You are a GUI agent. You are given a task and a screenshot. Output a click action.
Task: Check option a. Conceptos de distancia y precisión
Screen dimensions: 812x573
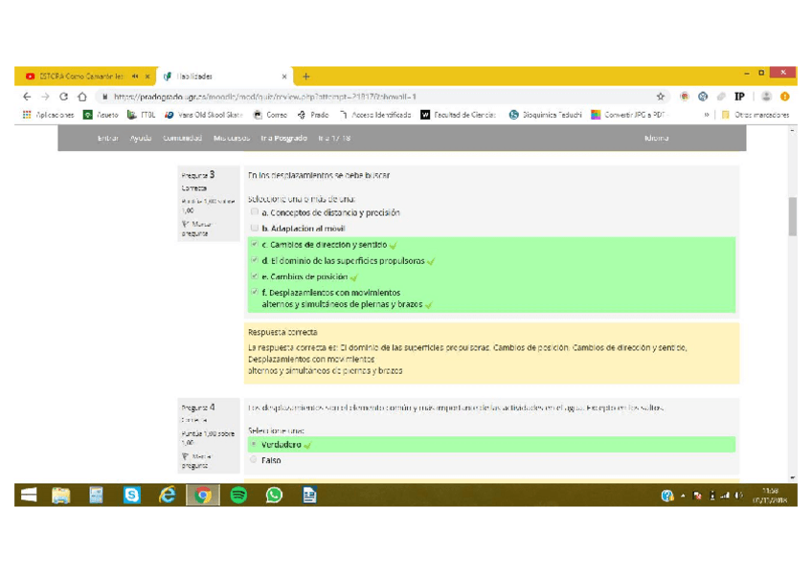click(x=255, y=212)
